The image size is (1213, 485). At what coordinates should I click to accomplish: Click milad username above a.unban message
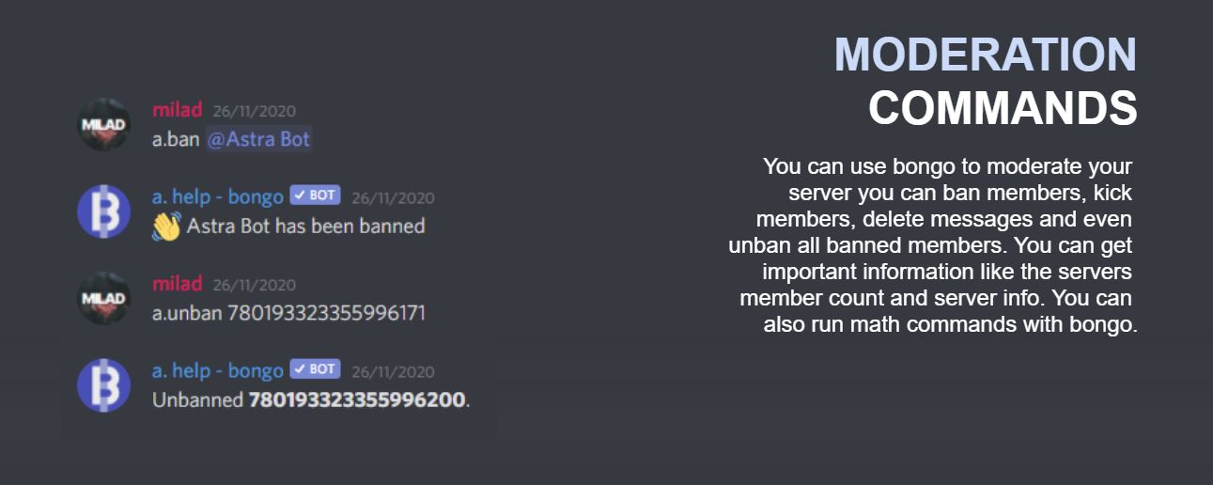pyautogui.click(x=177, y=284)
